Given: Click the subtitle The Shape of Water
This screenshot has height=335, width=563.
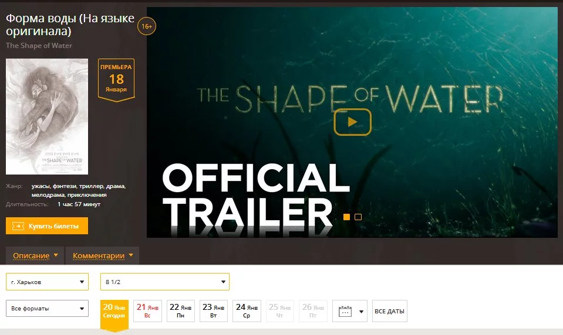Looking at the screenshot, I should click(x=39, y=46).
